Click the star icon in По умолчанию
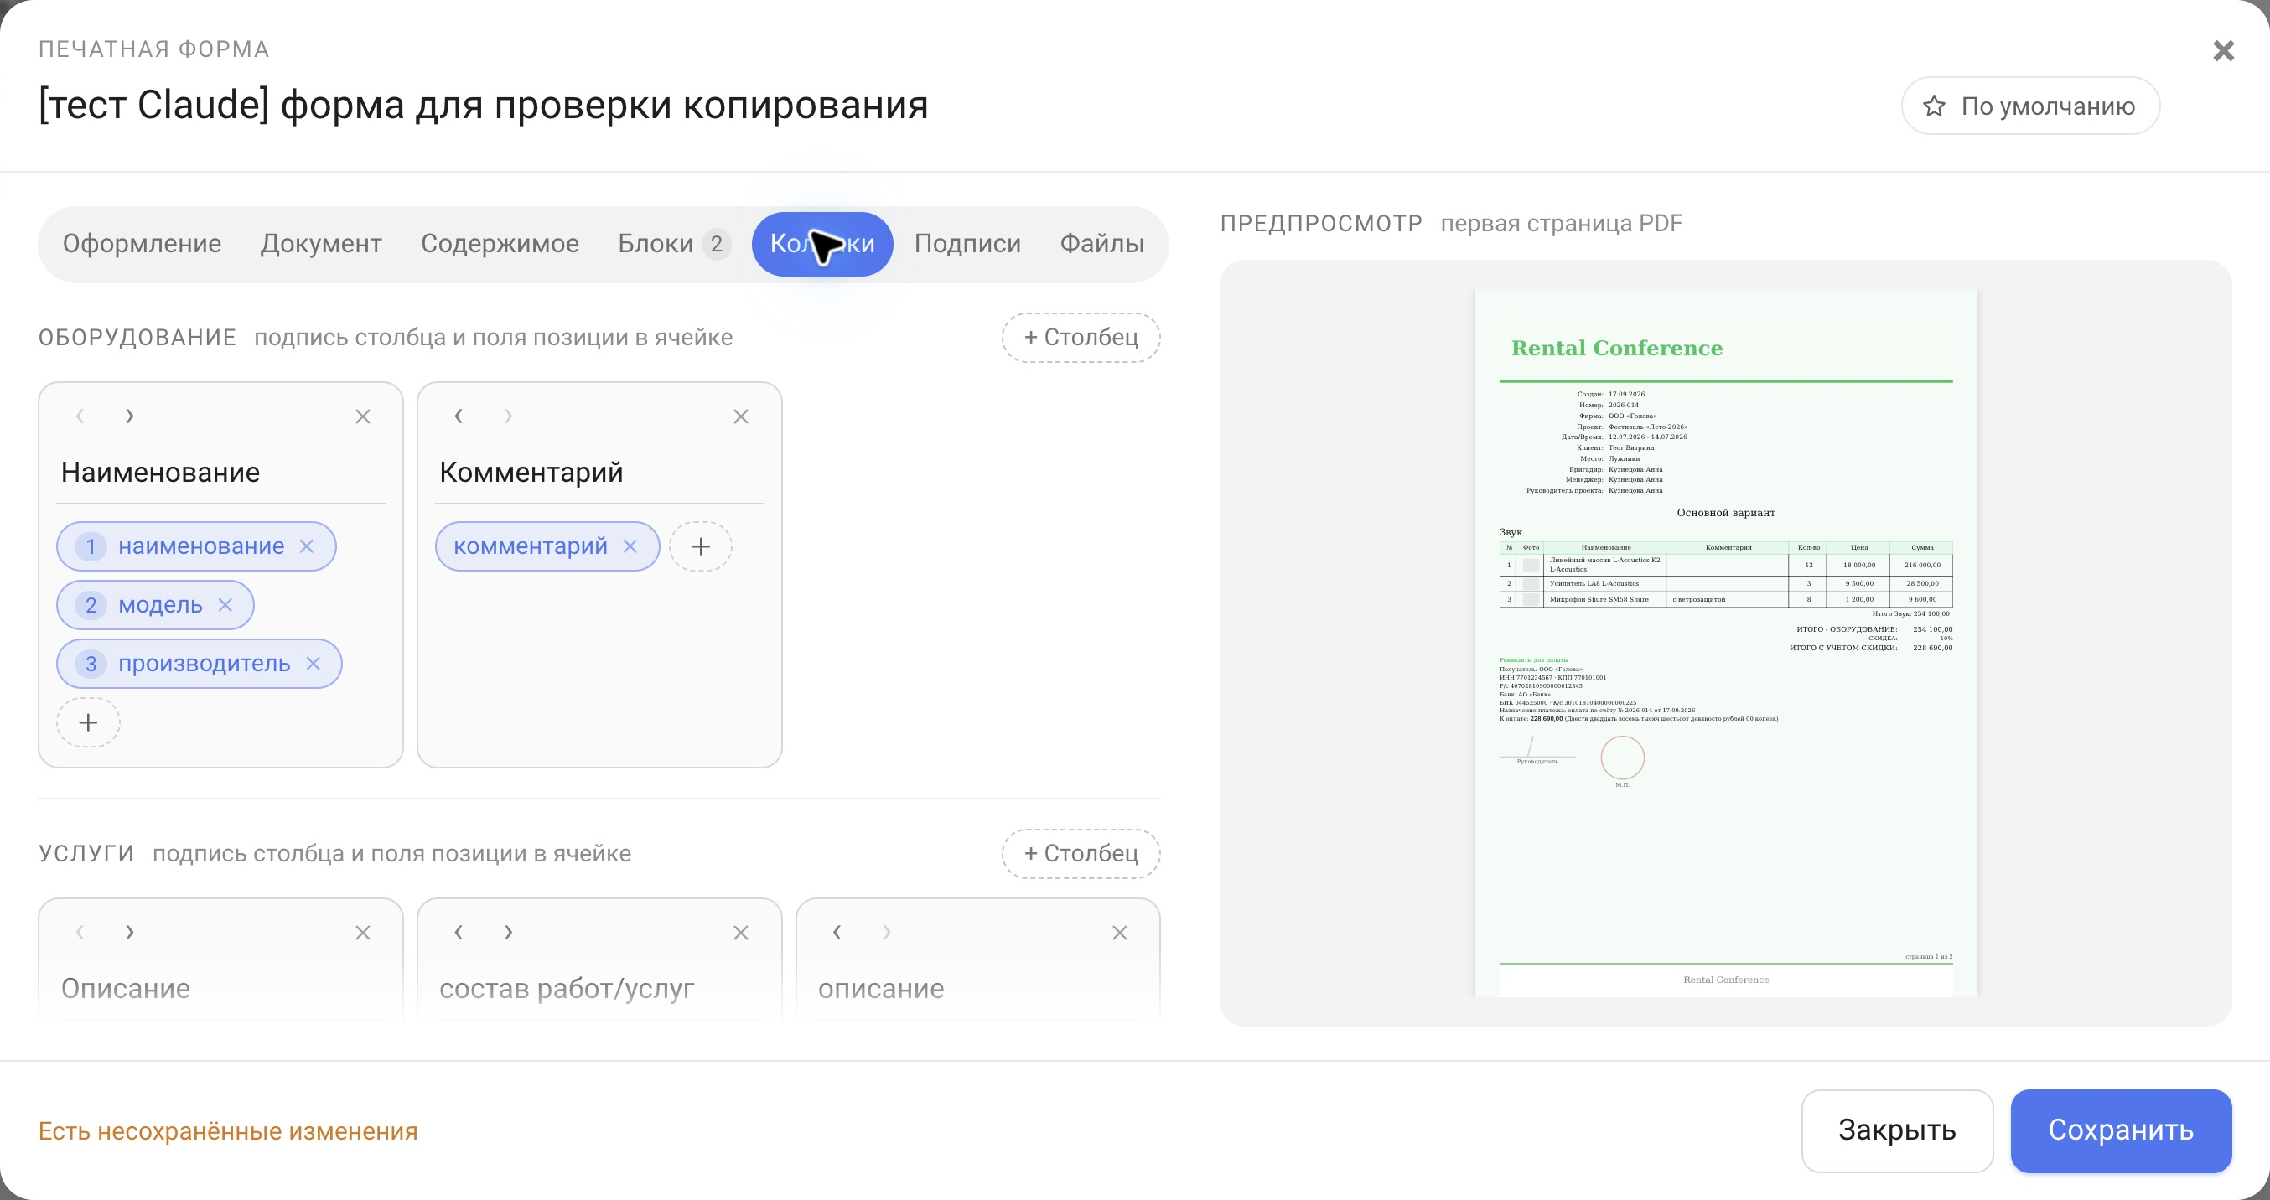The image size is (2270, 1200). pyautogui.click(x=1934, y=106)
